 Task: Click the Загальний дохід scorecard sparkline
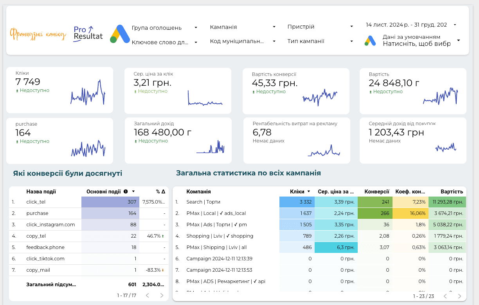211,147
